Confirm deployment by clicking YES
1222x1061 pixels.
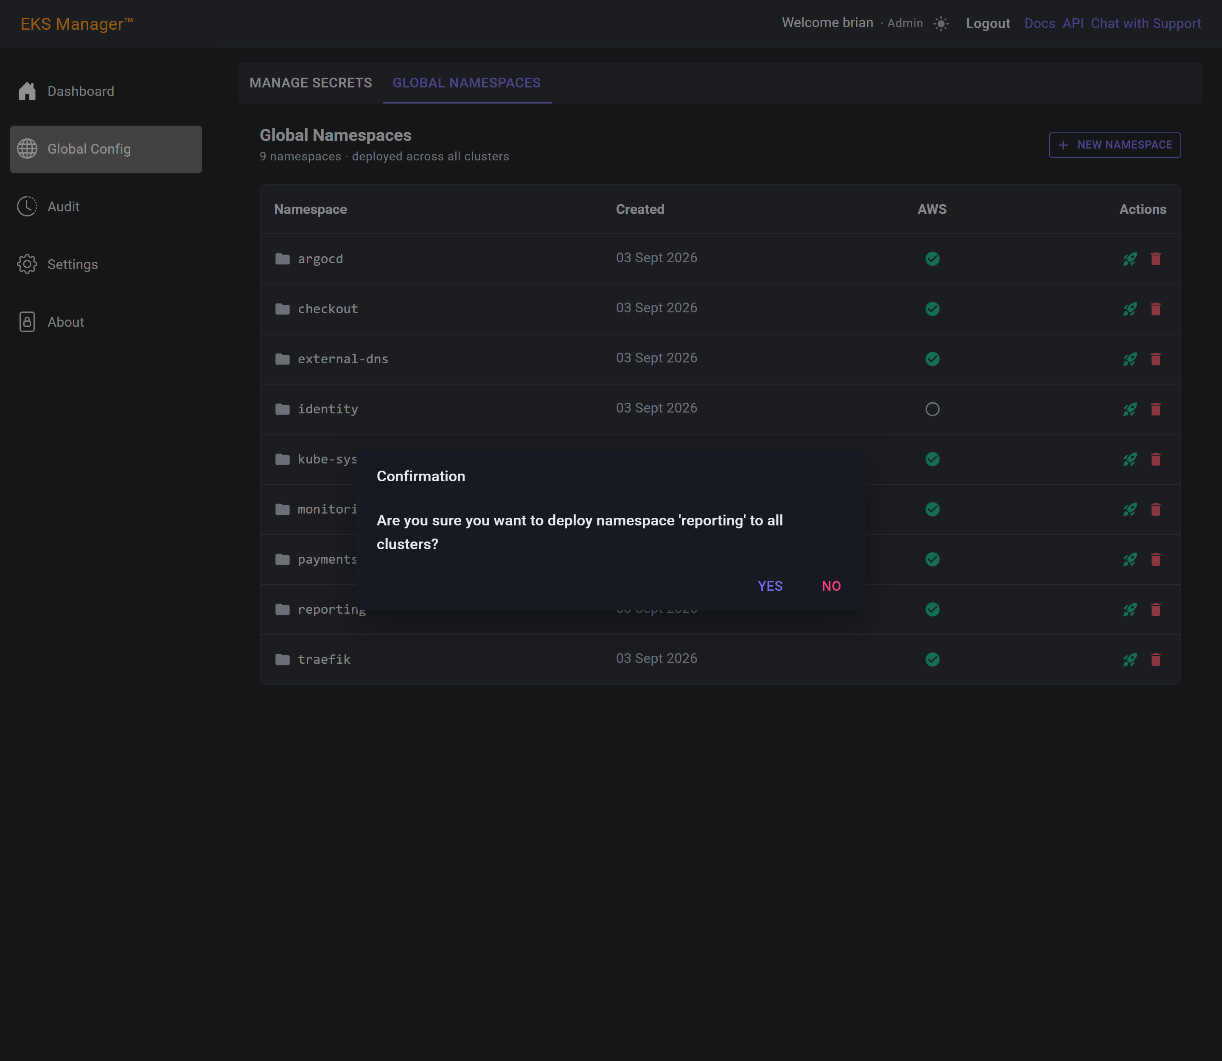pyautogui.click(x=770, y=586)
